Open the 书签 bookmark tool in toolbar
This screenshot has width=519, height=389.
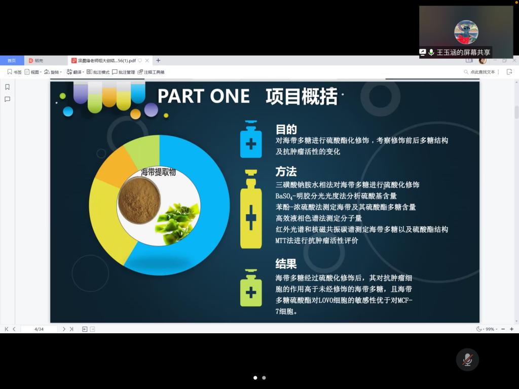click(14, 72)
